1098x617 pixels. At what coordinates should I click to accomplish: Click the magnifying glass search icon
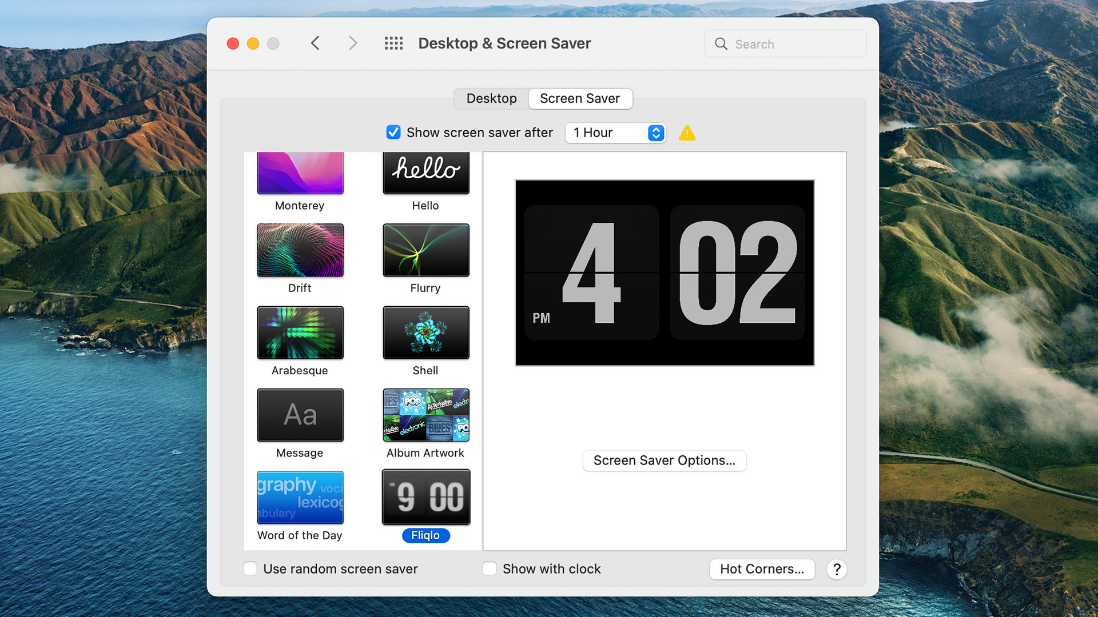pyautogui.click(x=721, y=44)
